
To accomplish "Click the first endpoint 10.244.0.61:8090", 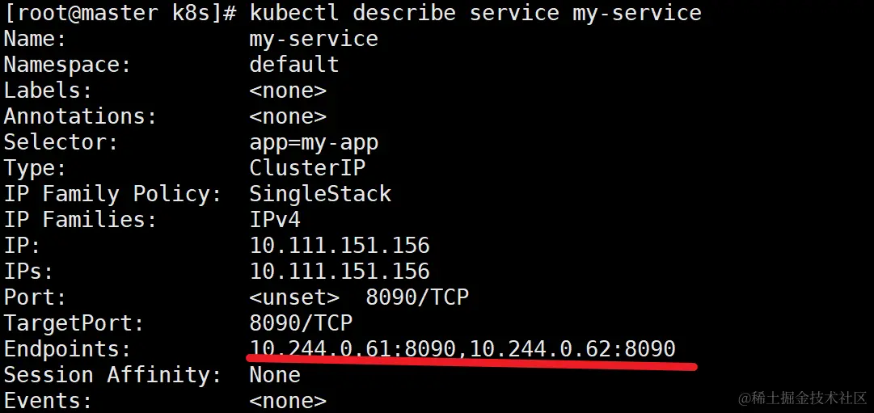I will click(354, 349).
